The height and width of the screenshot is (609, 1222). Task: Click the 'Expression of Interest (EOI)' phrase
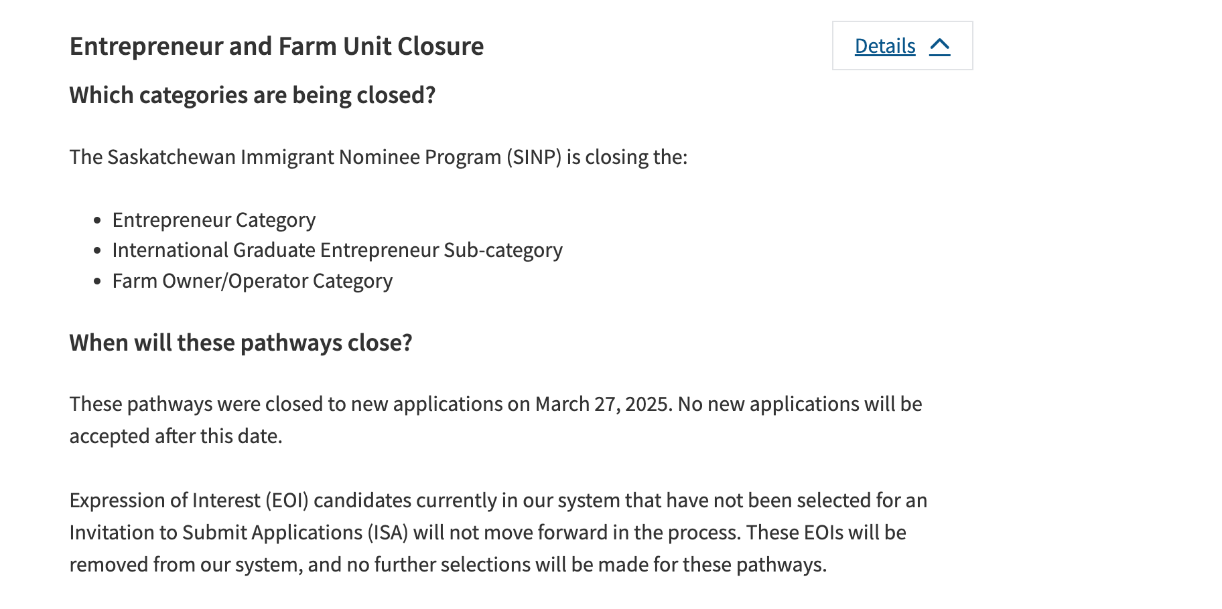click(x=188, y=501)
